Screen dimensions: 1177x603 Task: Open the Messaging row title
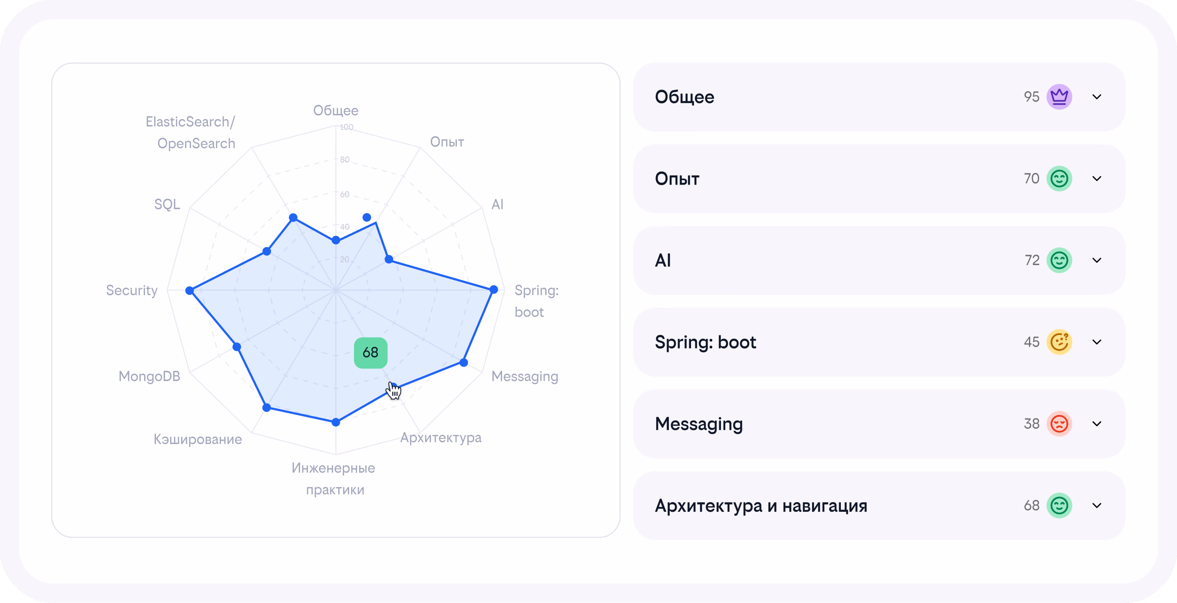click(699, 424)
